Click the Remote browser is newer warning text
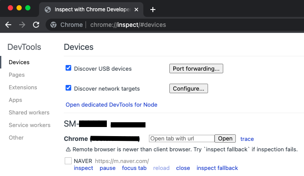Image resolution: width=304 pixels, height=176 pixels. [185, 149]
